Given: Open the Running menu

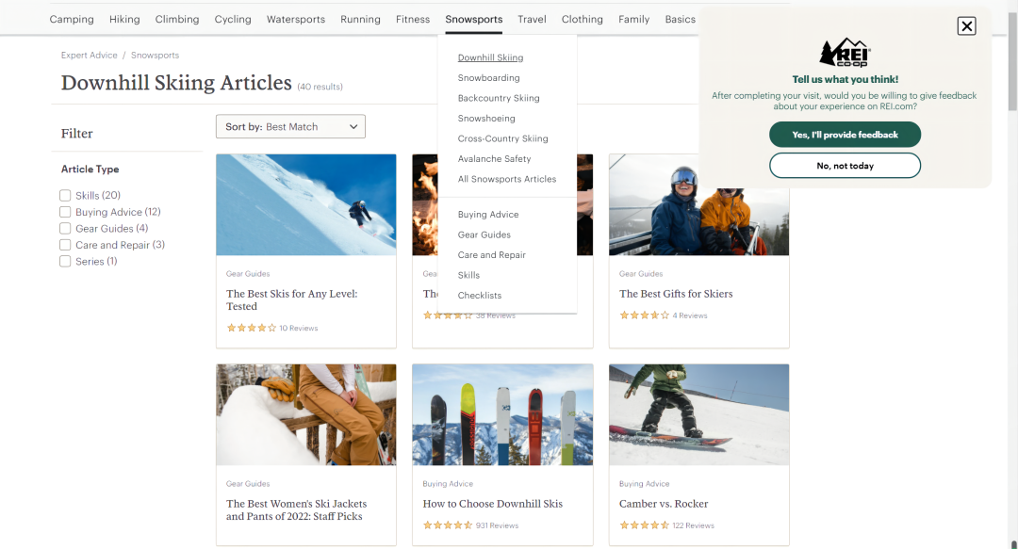Looking at the screenshot, I should tap(360, 20).
